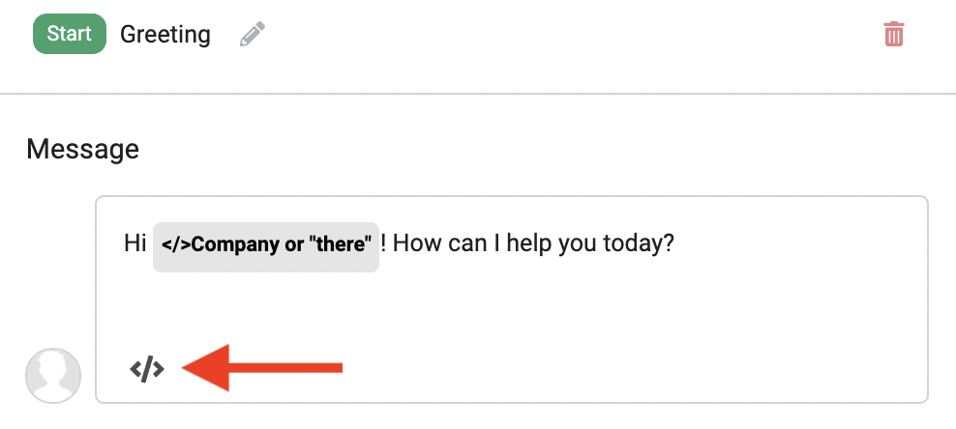Click the "How can I help you today?" text
Image resolution: width=956 pixels, height=429 pixels.
(533, 244)
